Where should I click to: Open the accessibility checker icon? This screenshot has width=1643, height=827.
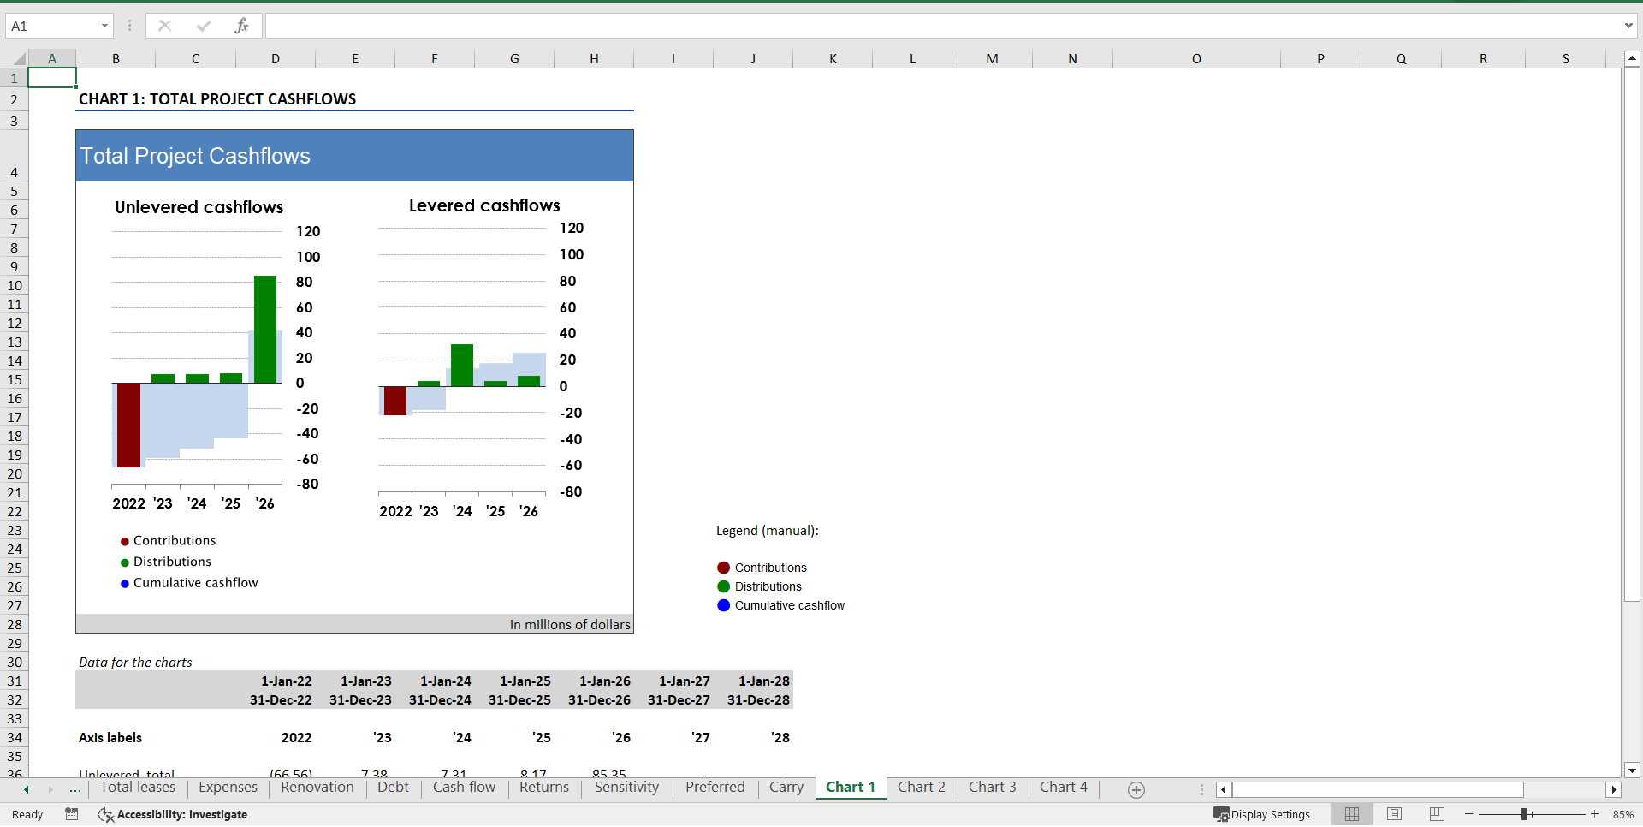point(105,814)
